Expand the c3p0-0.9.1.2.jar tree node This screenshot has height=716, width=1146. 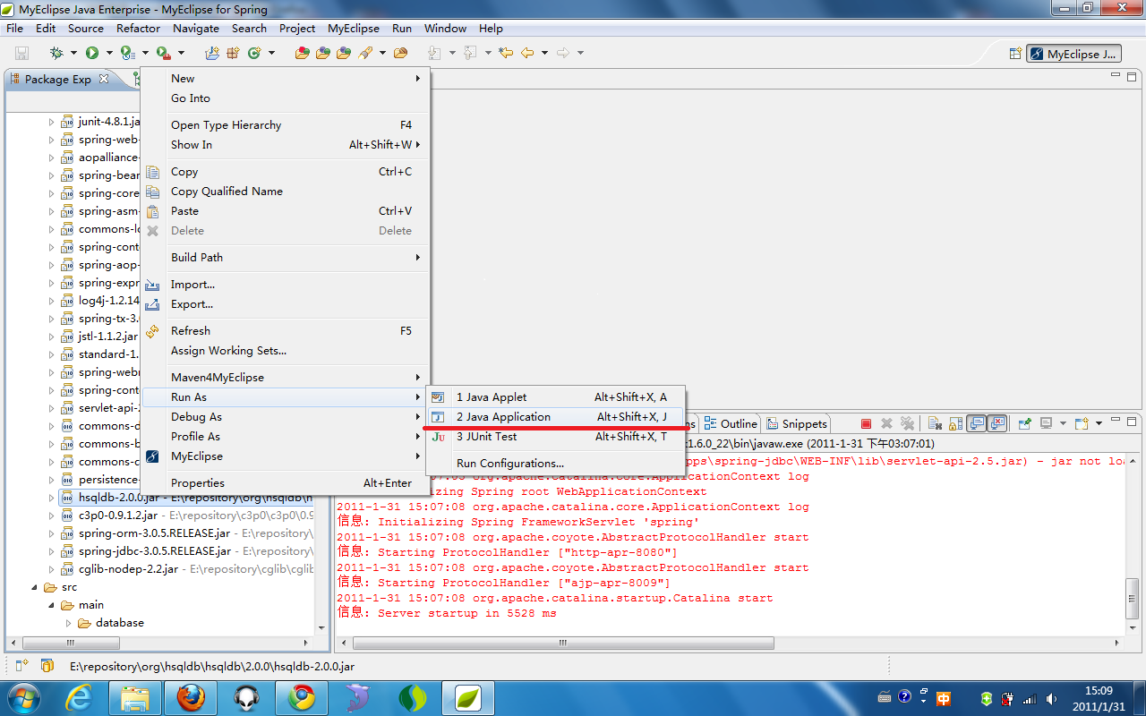pyautogui.click(x=51, y=516)
